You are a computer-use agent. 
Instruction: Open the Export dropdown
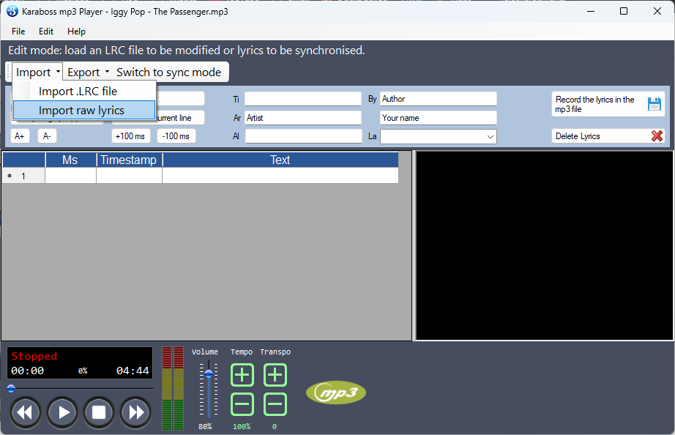88,72
